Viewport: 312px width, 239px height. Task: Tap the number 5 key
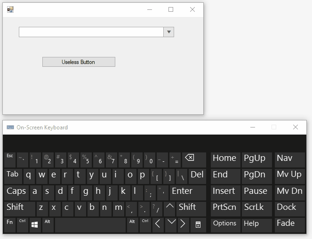click(x=86, y=160)
